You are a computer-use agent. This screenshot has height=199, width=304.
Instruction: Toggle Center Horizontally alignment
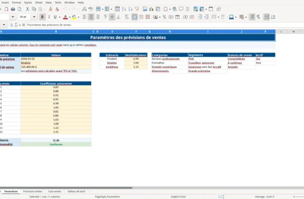tap(91, 17)
